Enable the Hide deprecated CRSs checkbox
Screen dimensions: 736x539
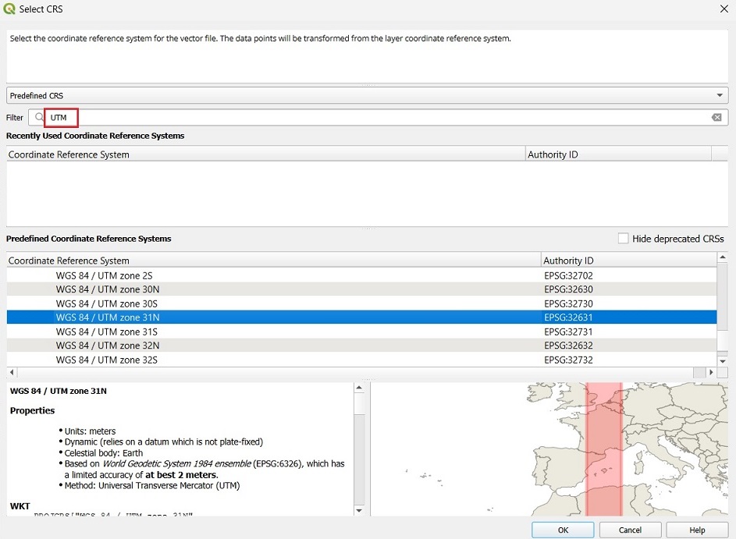pos(622,239)
